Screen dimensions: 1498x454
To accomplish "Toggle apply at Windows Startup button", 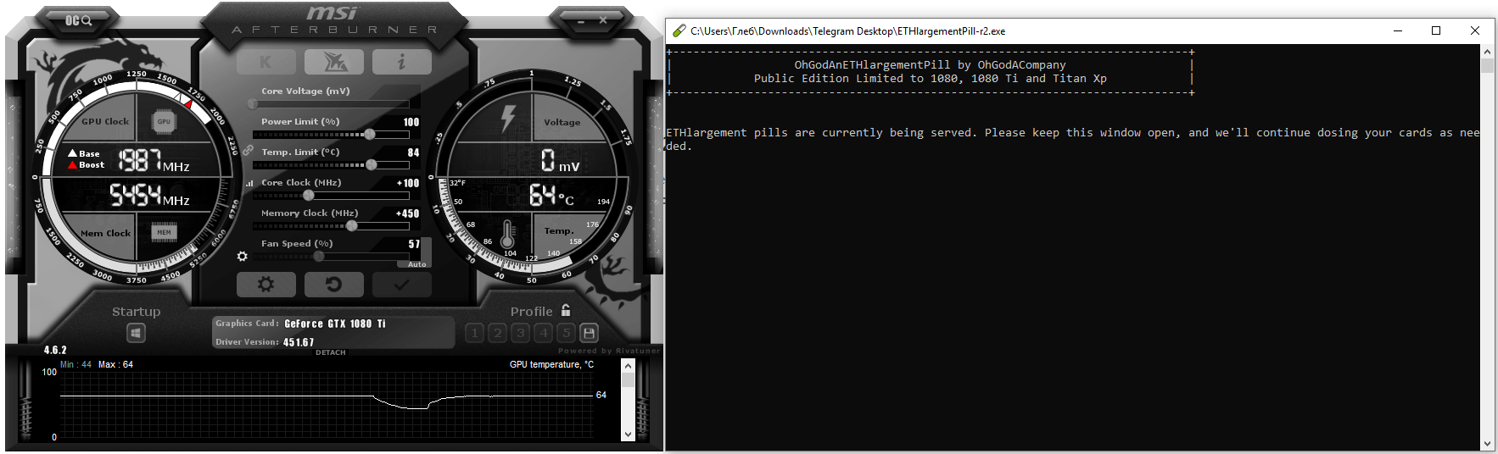I will 136,333.
